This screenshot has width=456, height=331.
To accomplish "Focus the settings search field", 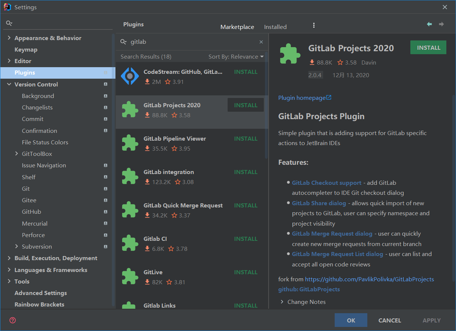I will (58, 23).
